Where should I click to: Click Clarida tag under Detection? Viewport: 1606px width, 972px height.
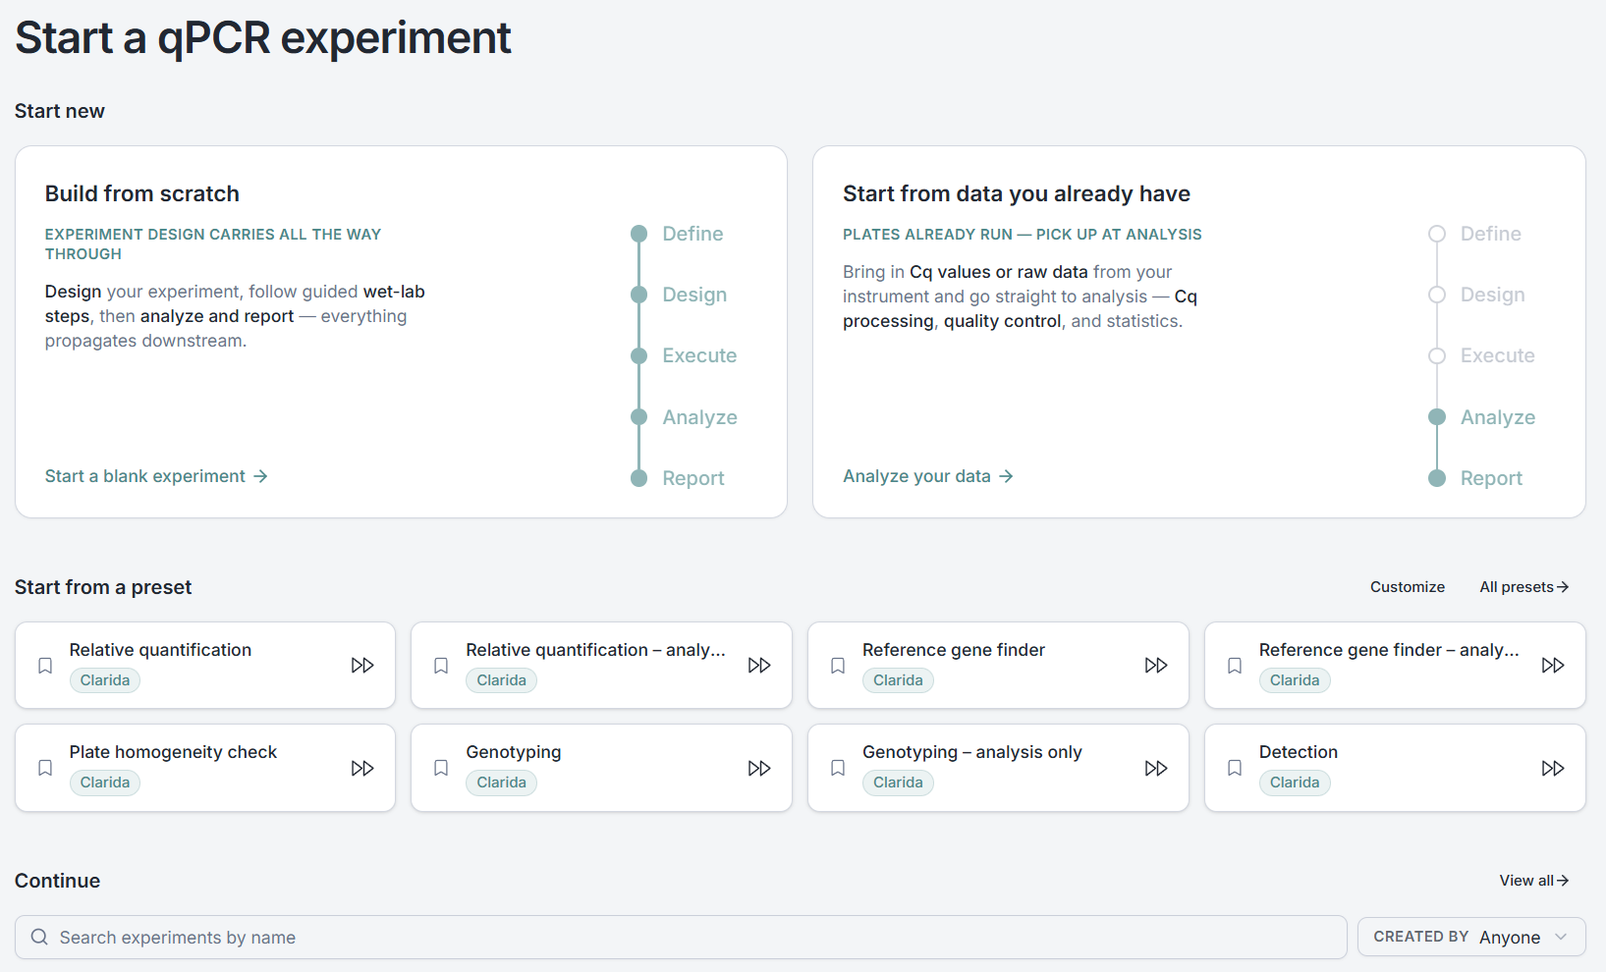(1295, 783)
